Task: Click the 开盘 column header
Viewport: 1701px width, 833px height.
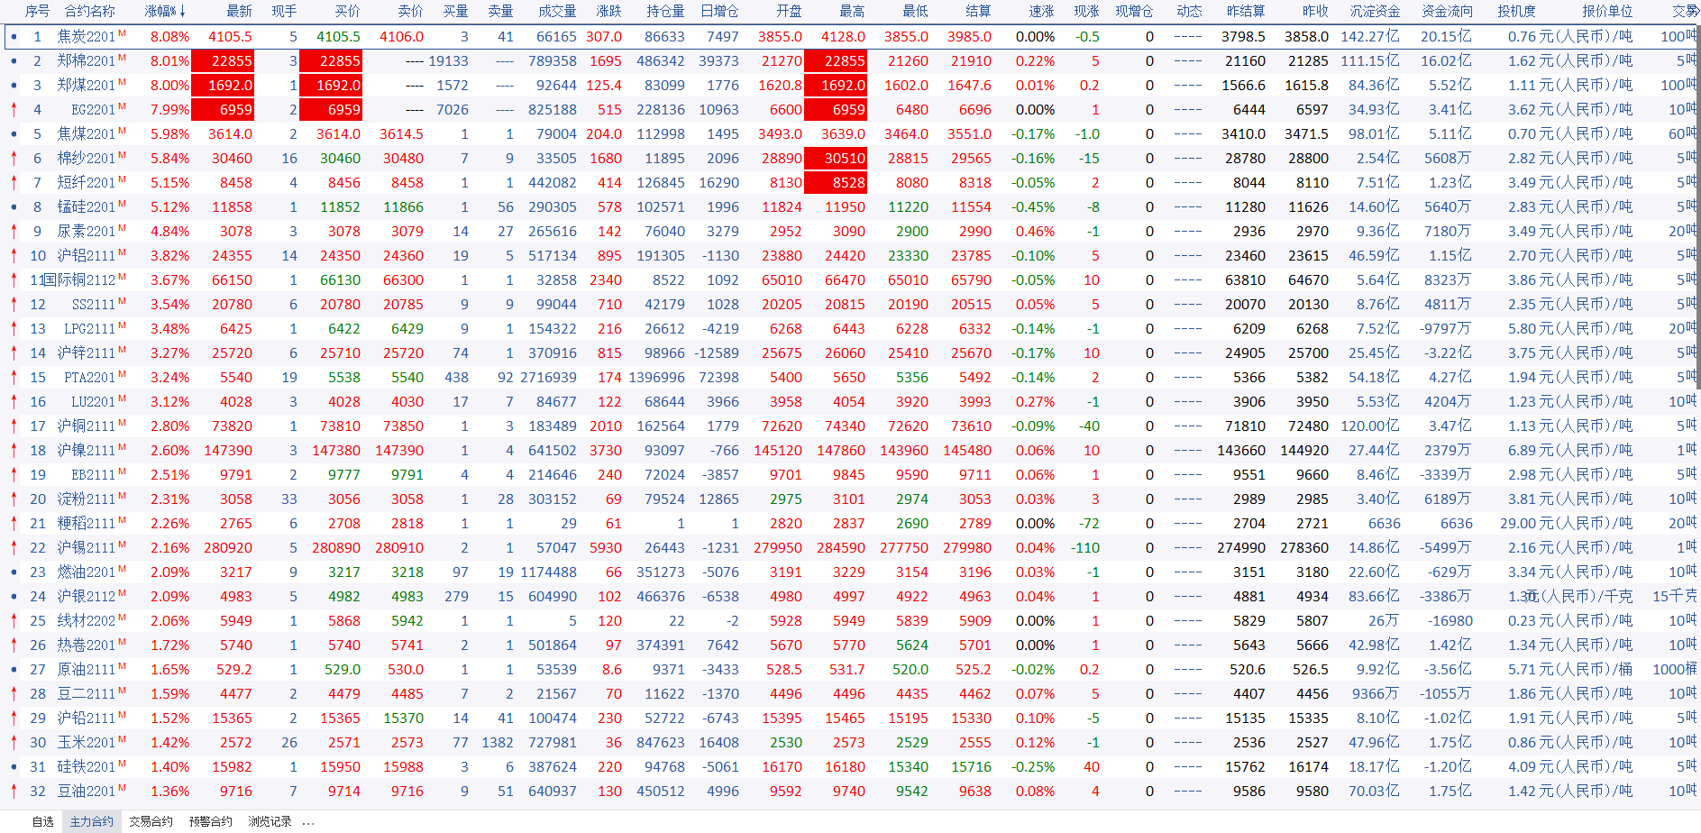Action: coord(789,11)
